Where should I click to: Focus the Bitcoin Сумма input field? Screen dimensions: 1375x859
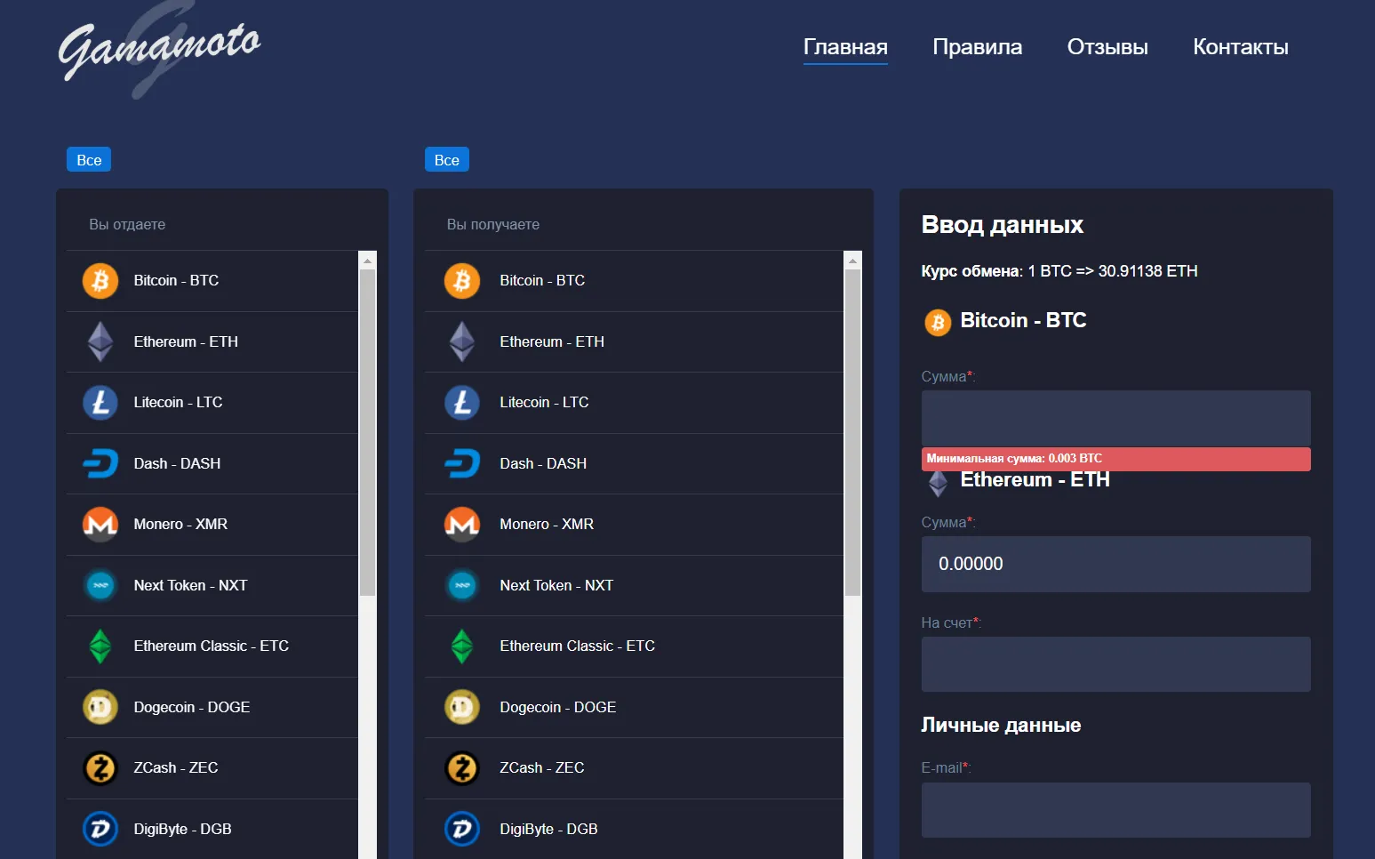pyautogui.click(x=1115, y=418)
